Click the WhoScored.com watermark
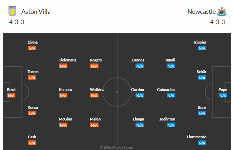Screen dimensions: 233x150 pyautogui.click(x=116, y=148)
